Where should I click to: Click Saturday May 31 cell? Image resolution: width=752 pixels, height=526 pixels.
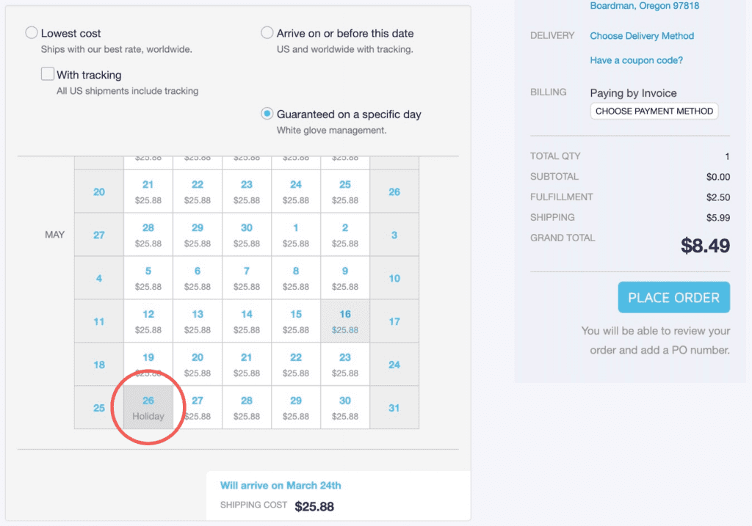tap(394, 408)
